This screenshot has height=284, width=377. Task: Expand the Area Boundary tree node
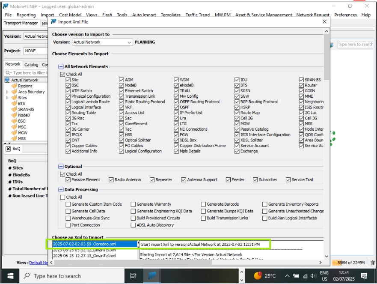pyautogui.click(x=7, y=92)
